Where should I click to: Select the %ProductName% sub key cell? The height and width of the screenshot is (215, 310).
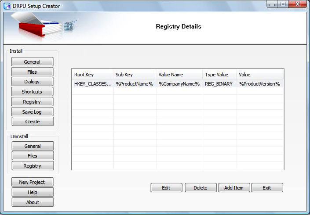click(135, 84)
